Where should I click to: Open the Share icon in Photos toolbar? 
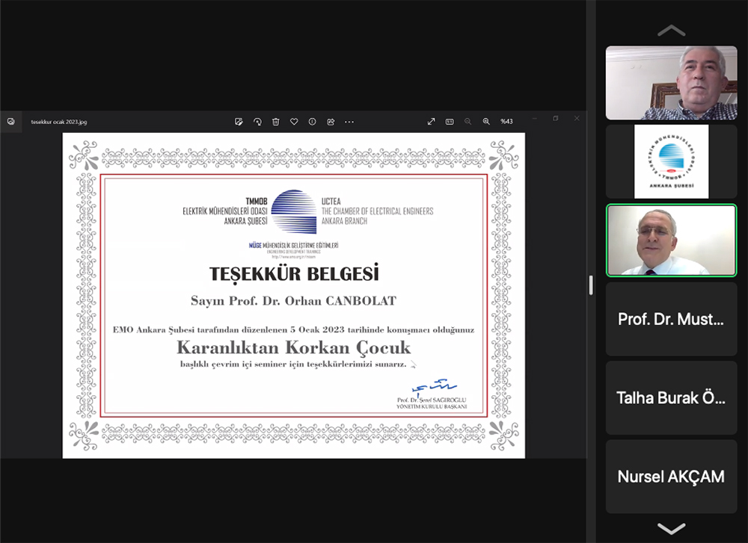click(331, 122)
